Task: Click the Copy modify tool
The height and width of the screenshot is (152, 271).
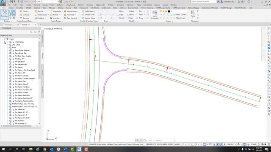Action: [x=119, y=15]
